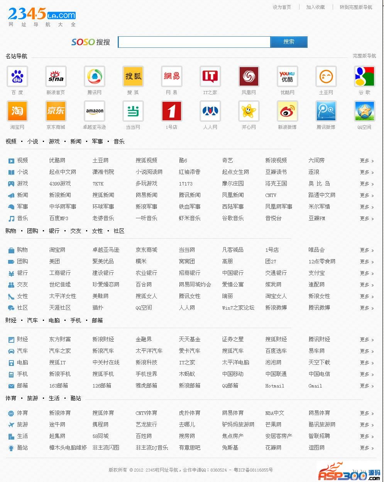
Task: Open the Youku (优酷) icon
Action: [x=288, y=76]
